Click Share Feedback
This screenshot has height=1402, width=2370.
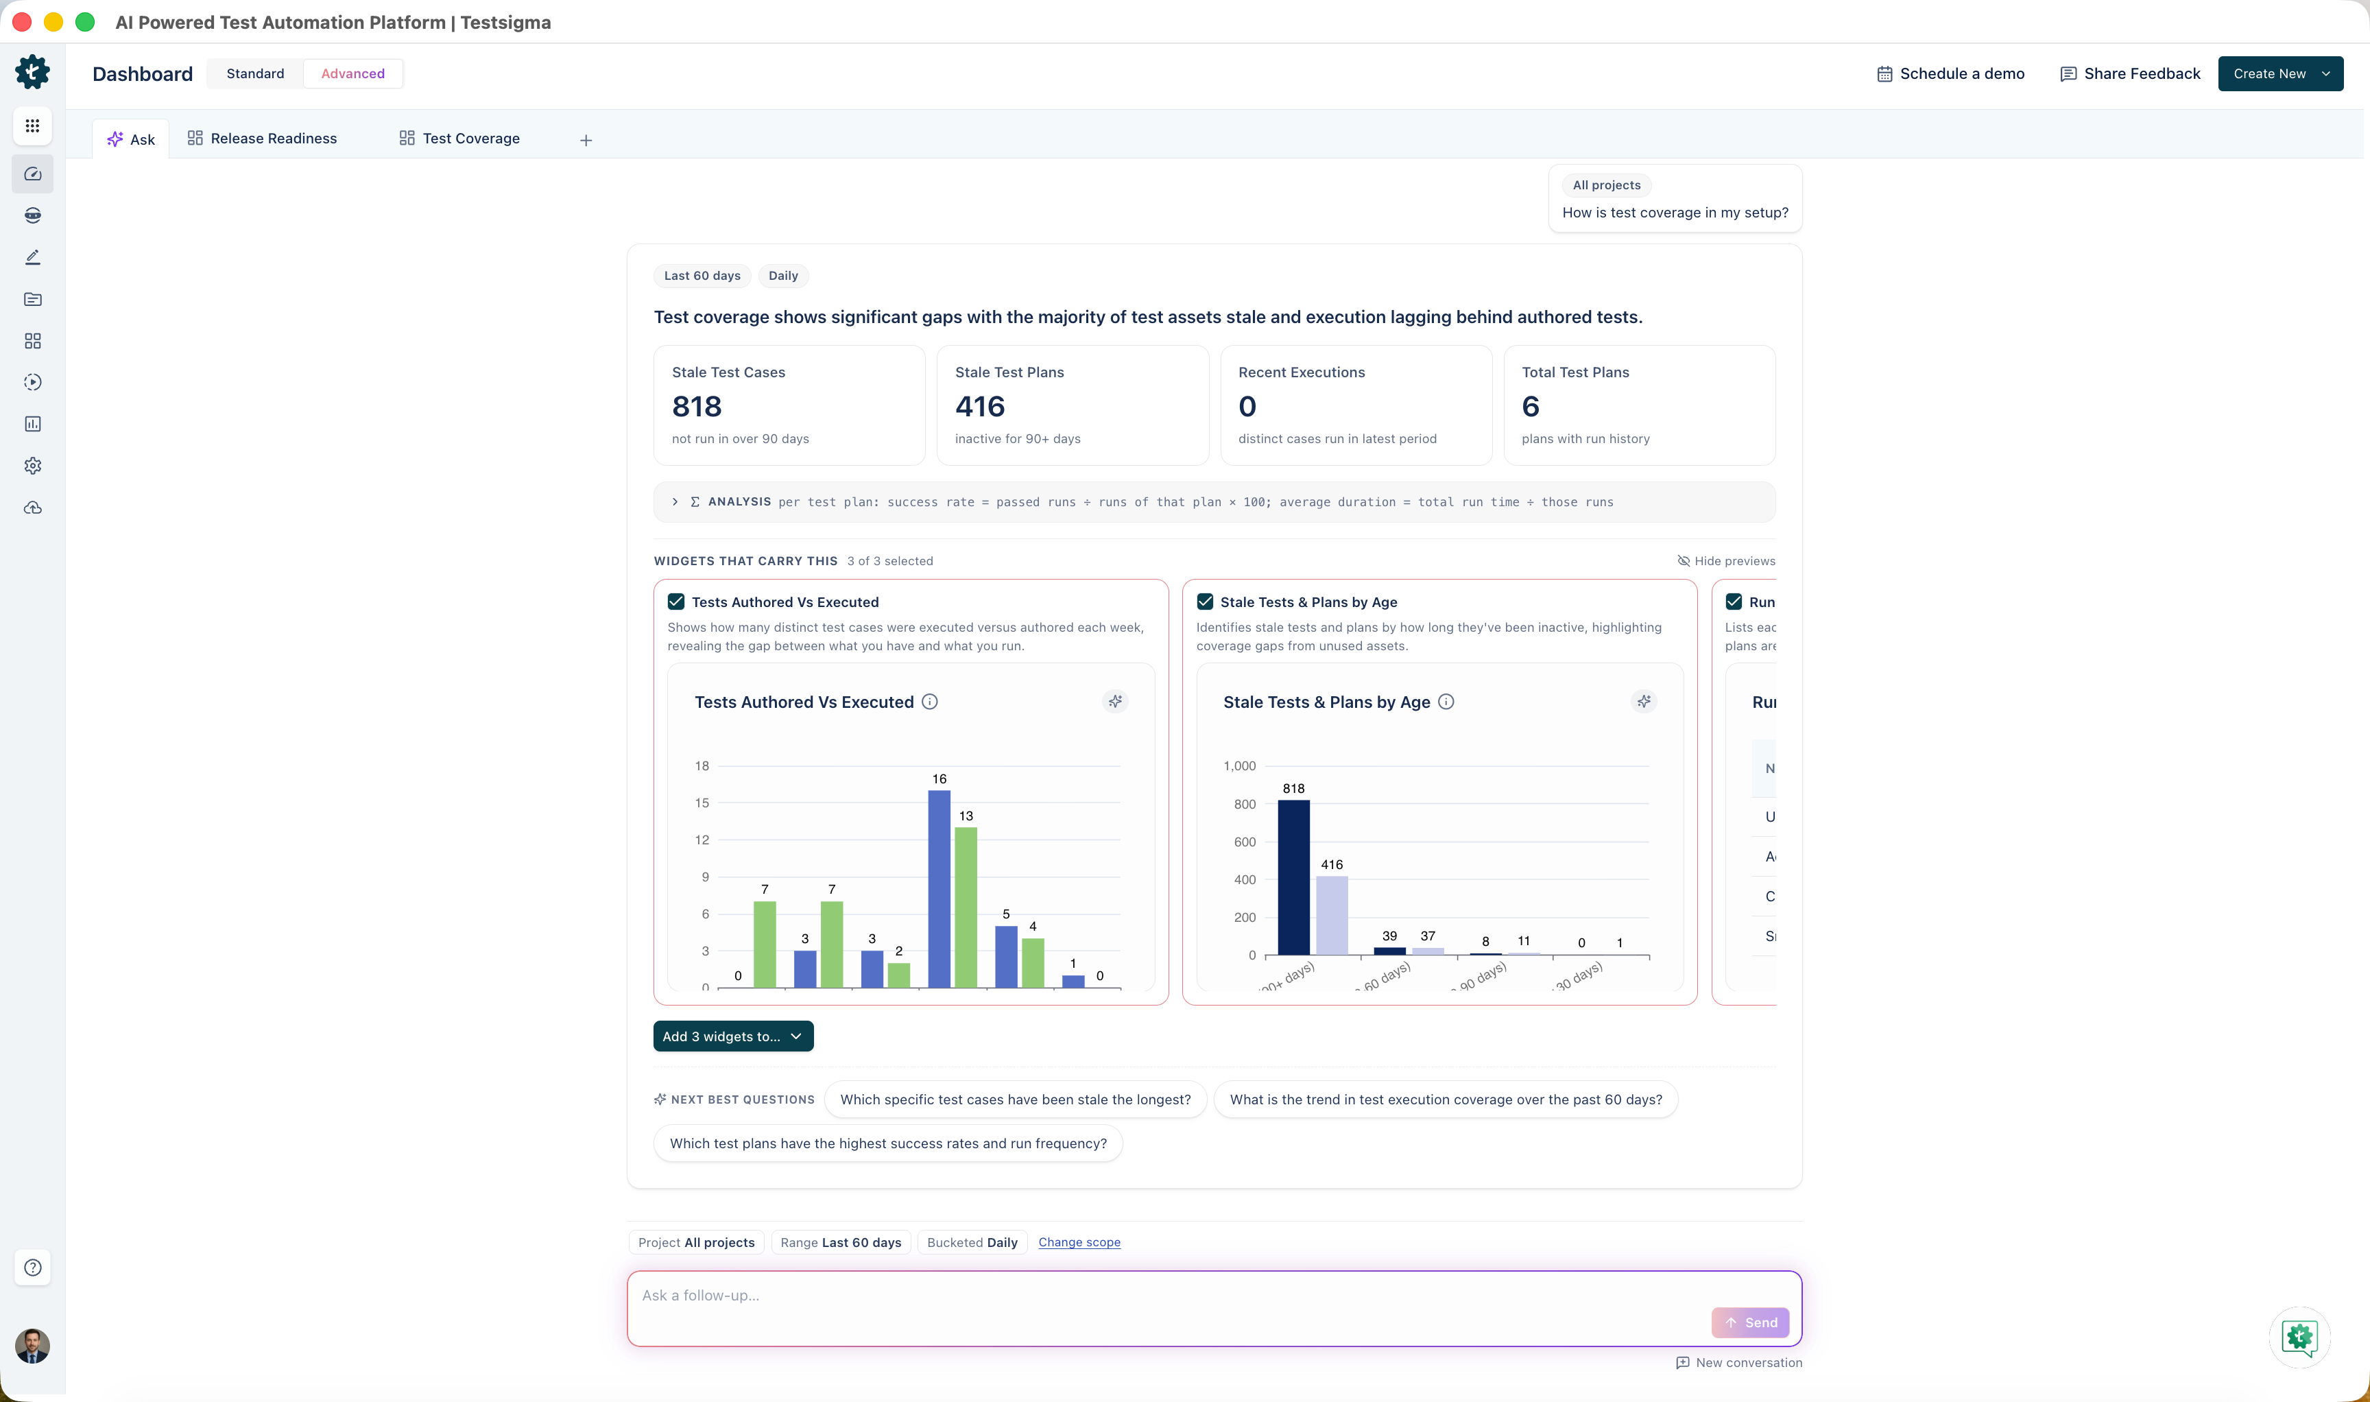tap(2130, 73)
